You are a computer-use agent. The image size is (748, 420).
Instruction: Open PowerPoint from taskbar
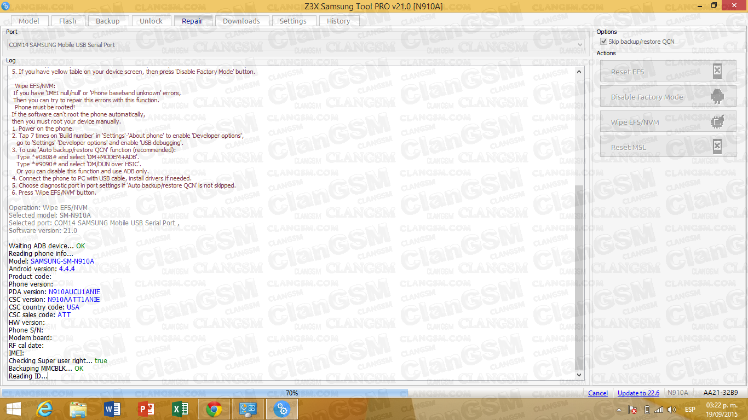(146, 409)
